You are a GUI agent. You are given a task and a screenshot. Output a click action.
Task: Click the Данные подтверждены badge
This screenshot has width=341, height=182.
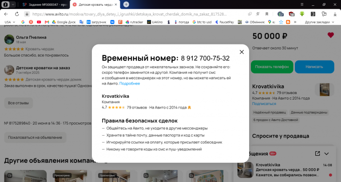pos(309,113)
